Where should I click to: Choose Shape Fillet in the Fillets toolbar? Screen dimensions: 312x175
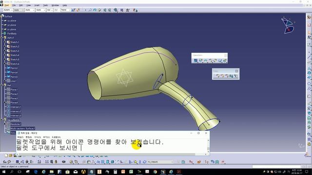click(217, 76)
